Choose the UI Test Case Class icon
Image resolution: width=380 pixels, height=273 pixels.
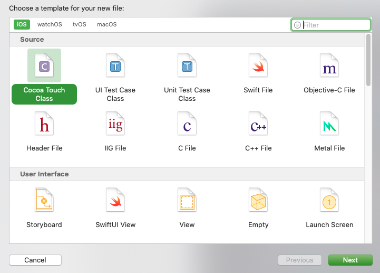(x=115, y=65)
